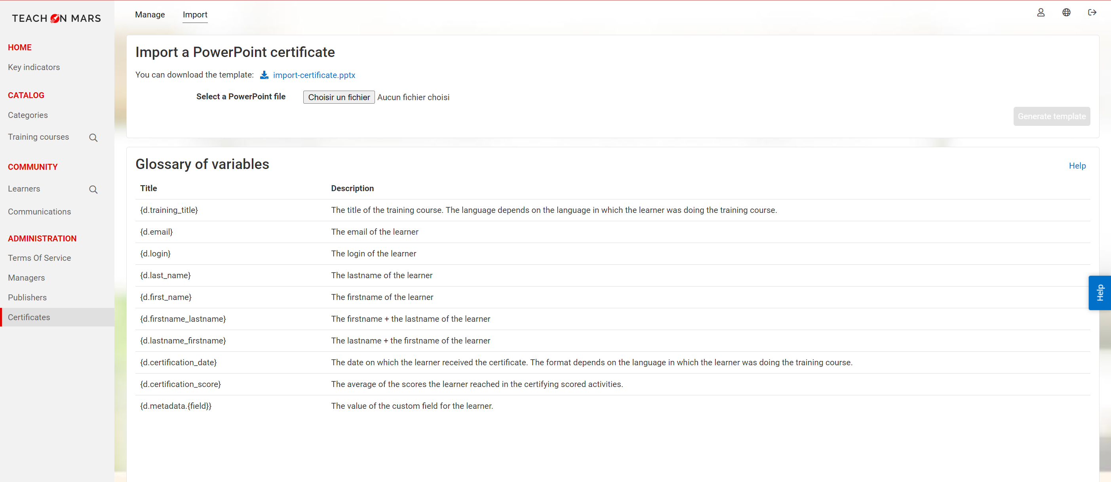The width and height of the screenshot is (1111, 482).
Task: Select the {d.certification_score} variable
Action: [180, 384]
